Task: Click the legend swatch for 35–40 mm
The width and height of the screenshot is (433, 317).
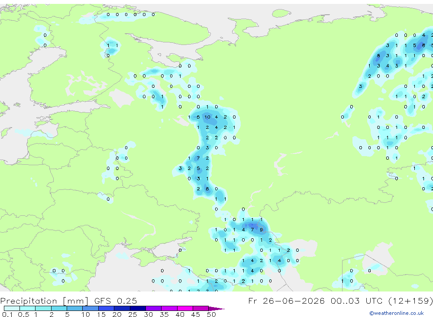Action: pos(169,308)
